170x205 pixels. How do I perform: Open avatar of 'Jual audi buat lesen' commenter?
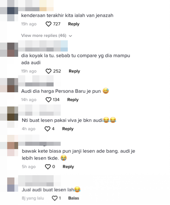click(12, 185)
